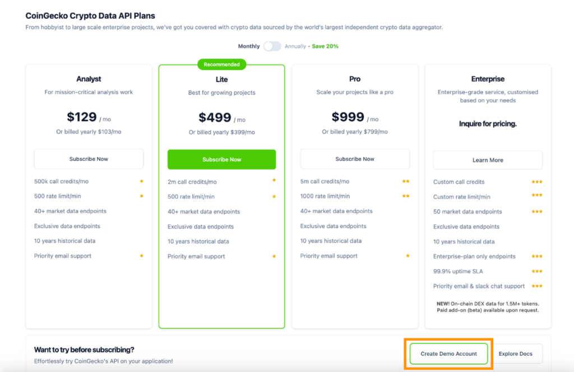Screen dimensions: 574x372
Task: Click star icon beside Analyst 500k call credits
Action: point(142,182)
